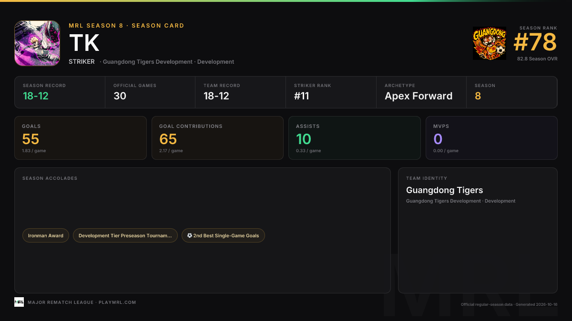Visit the PLAYMRL.COM footer text

pos(117,302)
